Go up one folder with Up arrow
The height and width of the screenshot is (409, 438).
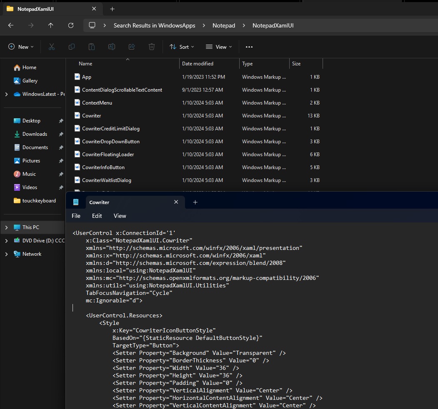tap(51, 25)
